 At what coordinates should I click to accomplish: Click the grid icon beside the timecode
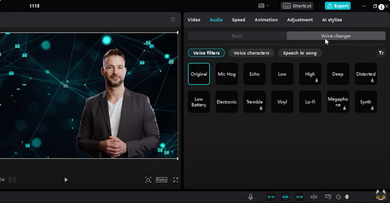13,180
